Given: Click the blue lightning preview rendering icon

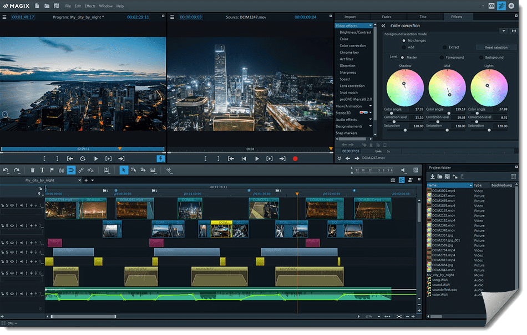Looking at the screenshot, I should 161,158.
